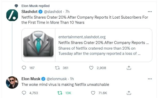Click the Slashdot verified badge
This screenshot has width=158, height=98.
pos(41,12)
